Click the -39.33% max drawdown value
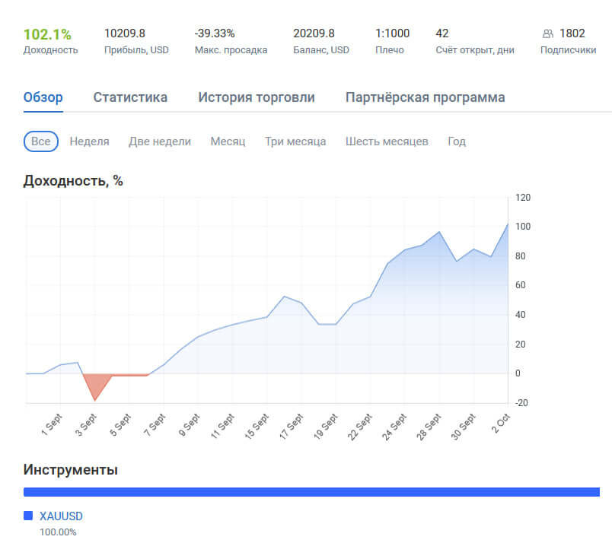Screen dimensions: 612x543 point(215,33)
